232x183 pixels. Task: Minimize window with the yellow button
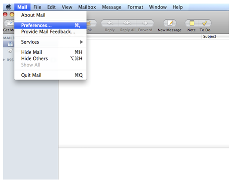[12, 14]
